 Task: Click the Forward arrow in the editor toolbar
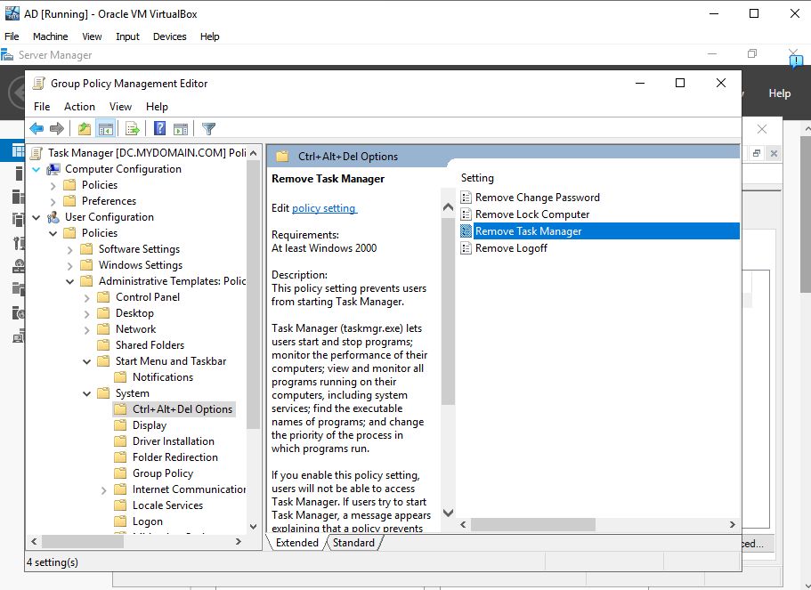pyautogui.click(x=57, y=128)
